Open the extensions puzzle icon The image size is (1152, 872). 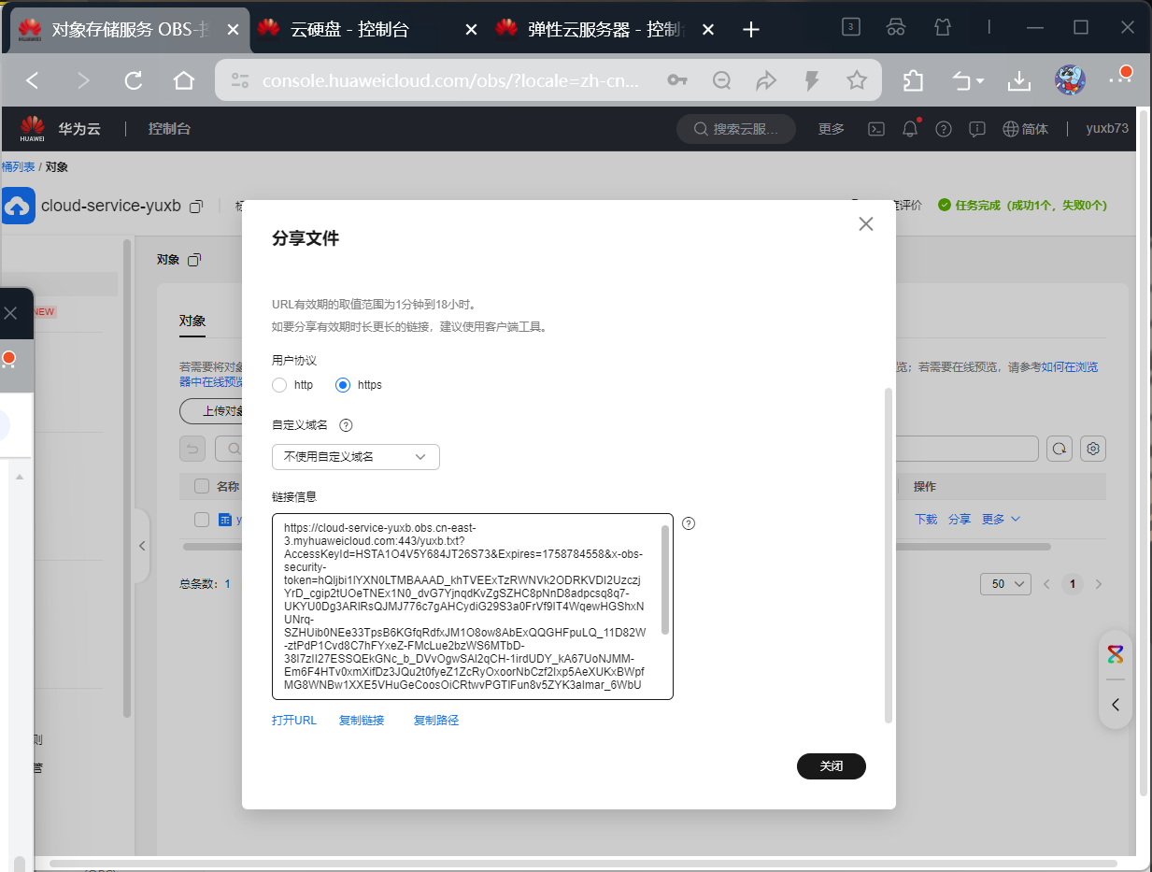913,81
